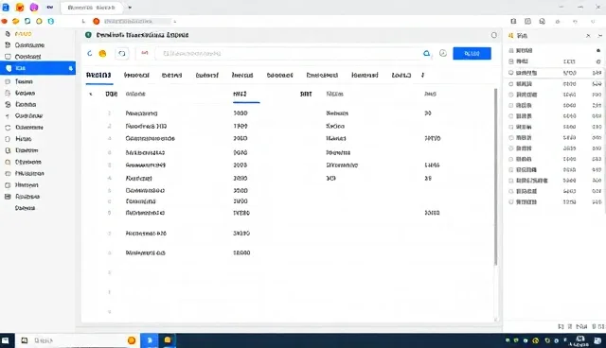
Task: Click the orange circle icon in the taskbar
Action: tap(132, 340)
